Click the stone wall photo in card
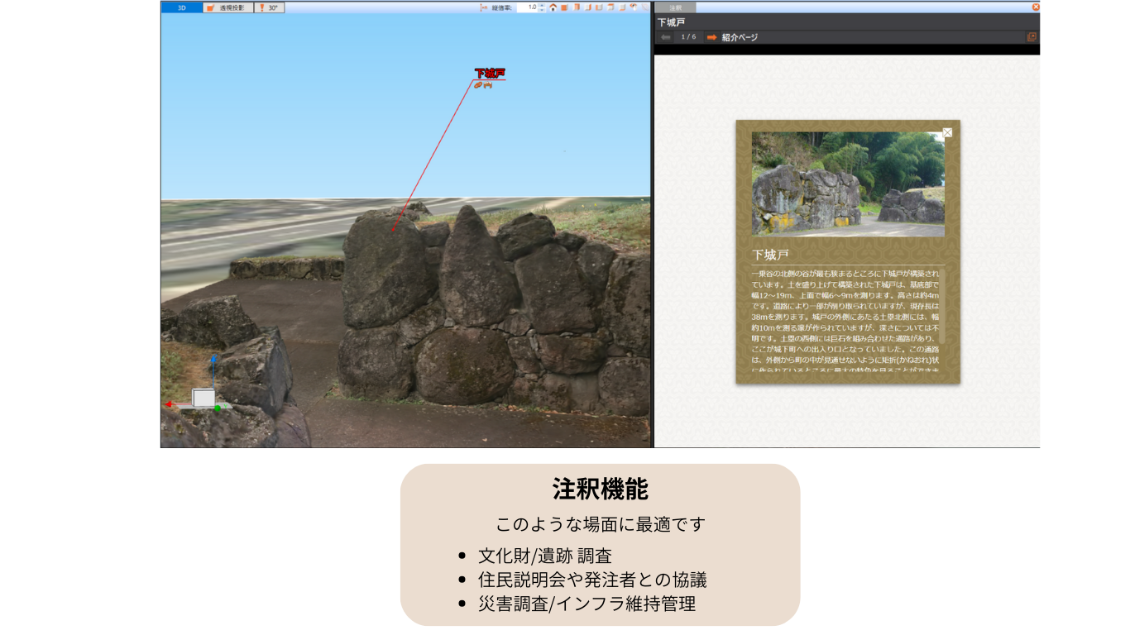Viewport: 1130px width, 635px height. pyautogui.click(x=847, y=184)
